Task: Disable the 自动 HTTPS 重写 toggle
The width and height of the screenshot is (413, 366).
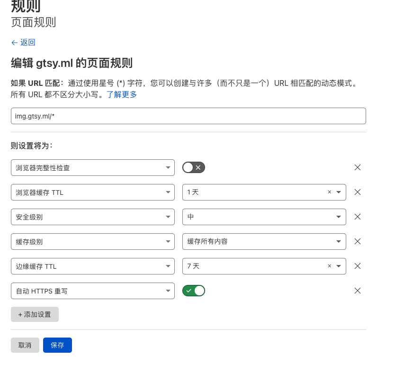Action: tap(193, 291)
